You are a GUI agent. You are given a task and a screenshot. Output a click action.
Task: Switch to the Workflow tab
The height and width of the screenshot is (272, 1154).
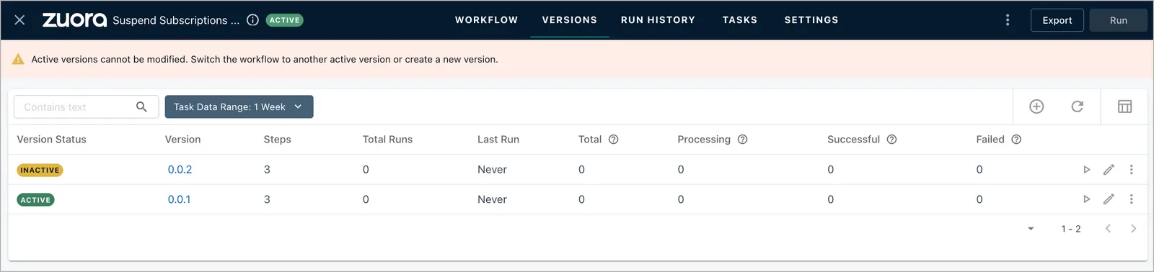coord(486,20)
